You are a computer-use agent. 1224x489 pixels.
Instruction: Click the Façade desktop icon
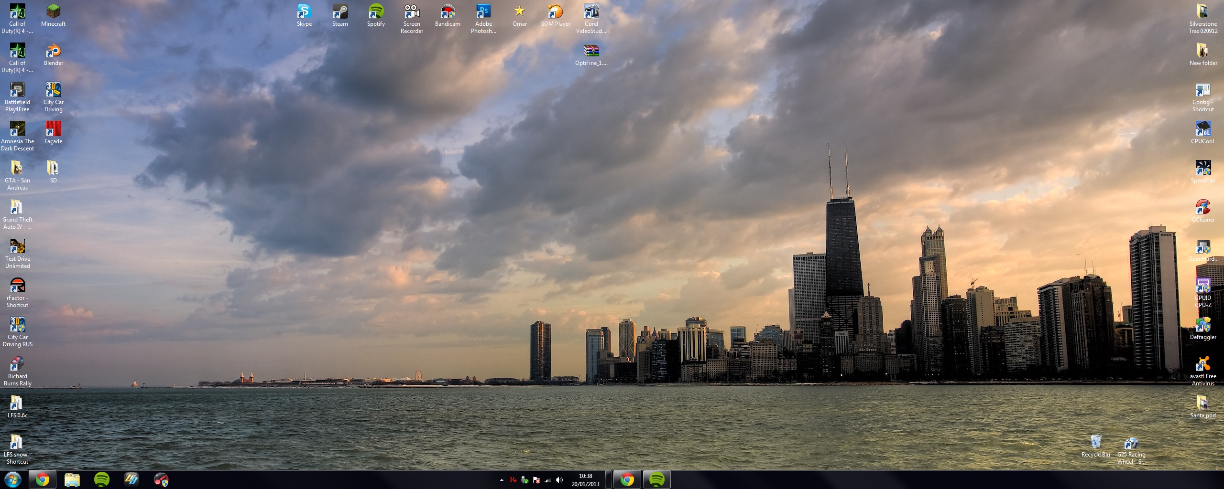(53, 133)
